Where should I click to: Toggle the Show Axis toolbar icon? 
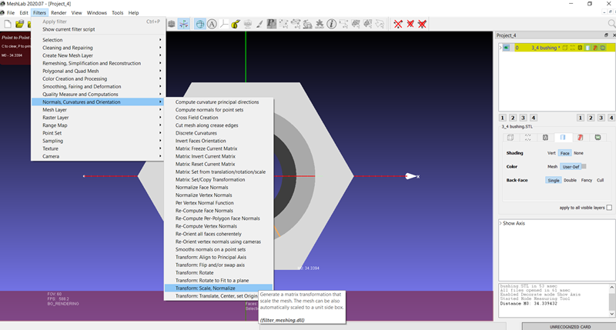pos(183,25)
